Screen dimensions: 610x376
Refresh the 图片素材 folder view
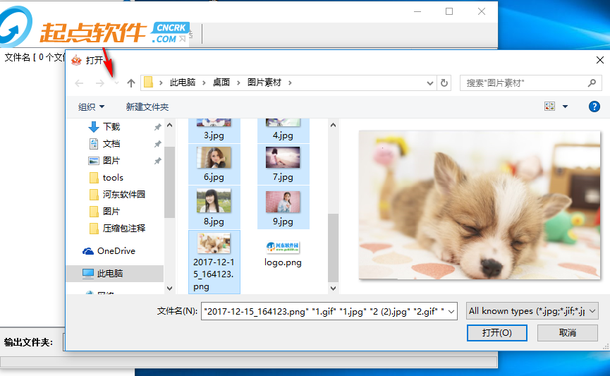[x=444, y=83]
